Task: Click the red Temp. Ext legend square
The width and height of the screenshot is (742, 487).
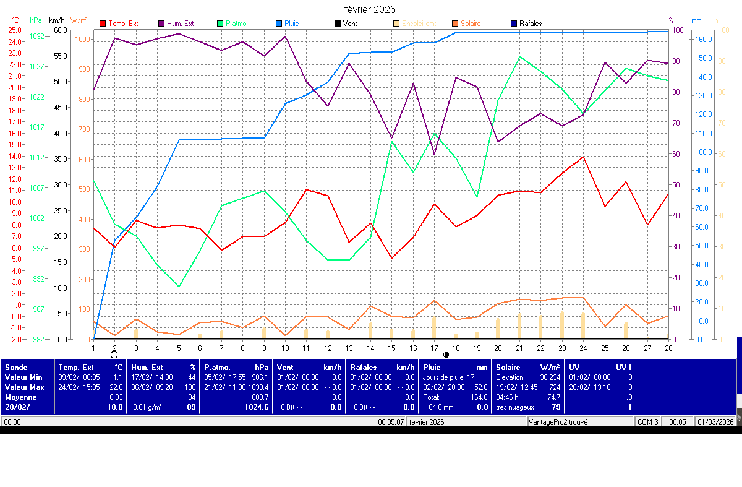Action: tap(103, 24)
